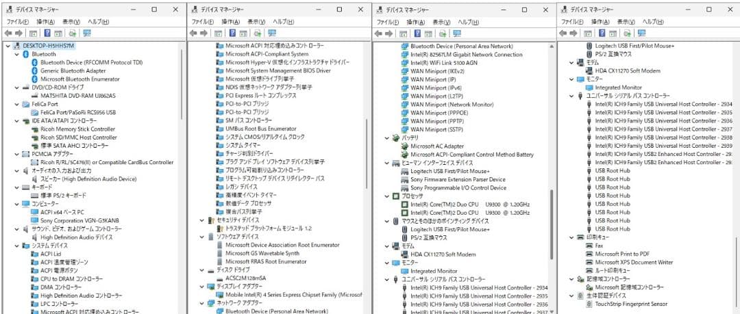The width and height of the screenshot is (740, 314).
Task: Select ACPI 温度管理ゾーン device
Action: [x=64, y=262]
